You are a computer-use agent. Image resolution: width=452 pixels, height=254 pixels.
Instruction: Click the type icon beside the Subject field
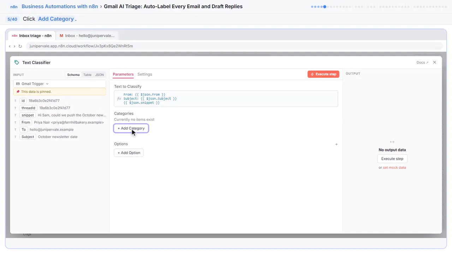tap(16, 137)
